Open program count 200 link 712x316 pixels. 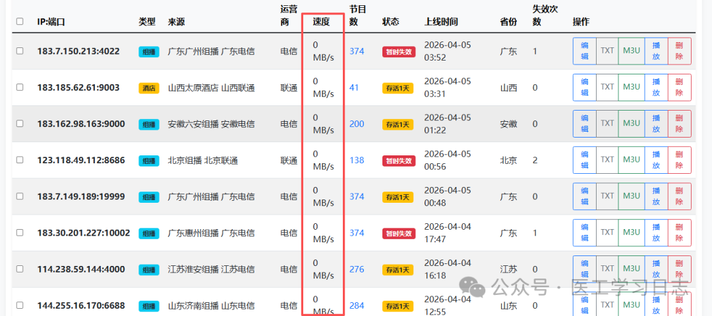[357, 124]
